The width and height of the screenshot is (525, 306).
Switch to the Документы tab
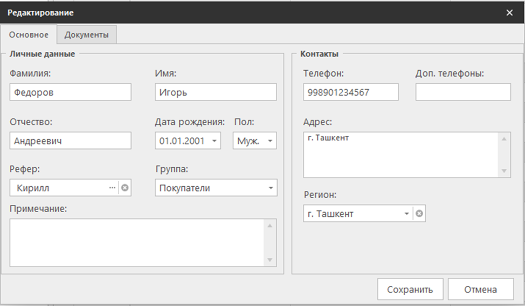[x=86, y=35]
